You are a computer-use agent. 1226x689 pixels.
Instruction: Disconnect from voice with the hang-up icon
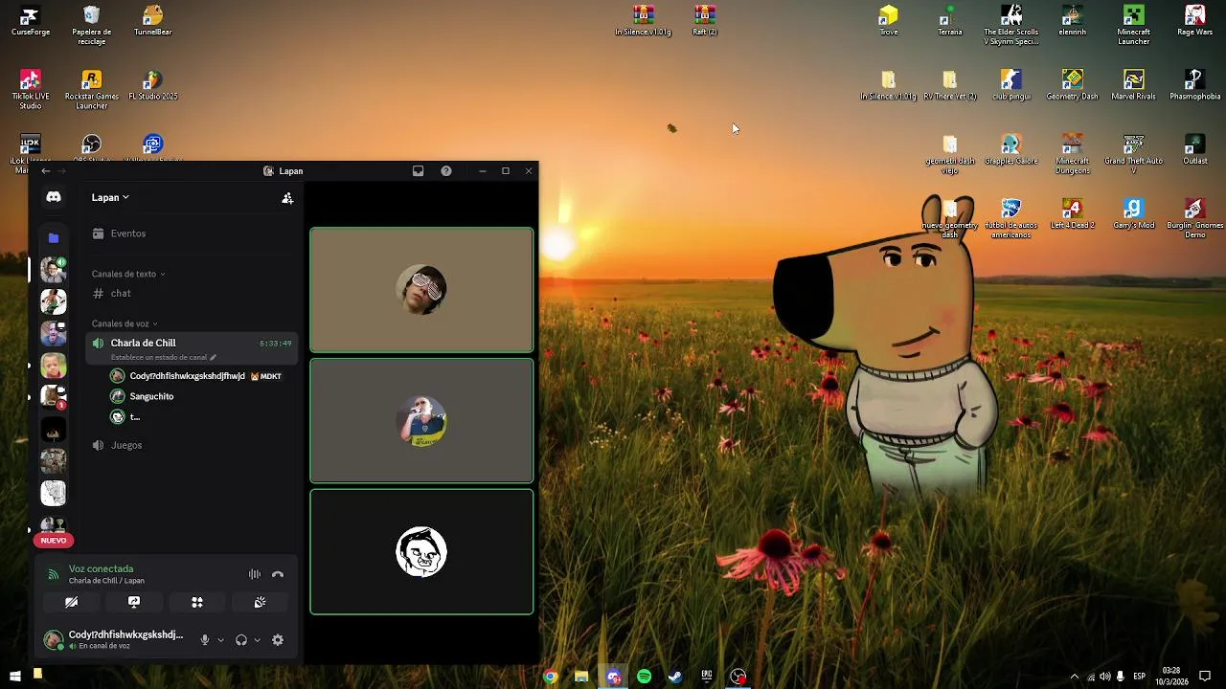[278, 574]
